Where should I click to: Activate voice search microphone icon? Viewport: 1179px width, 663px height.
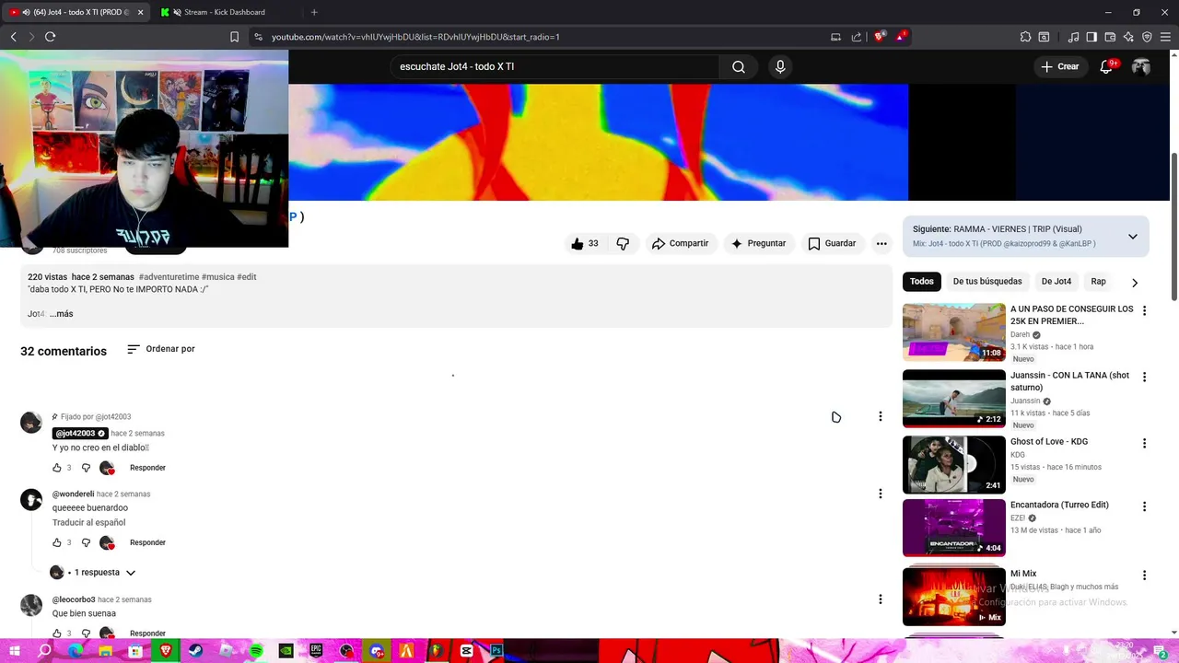pyautogui.click(x=780, y=66)
